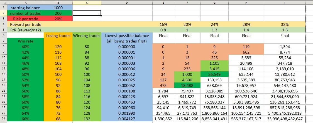The height and width of the screenshot is (123, 313).
Task: Select number of trades value 200
Action: coord(58,13)
